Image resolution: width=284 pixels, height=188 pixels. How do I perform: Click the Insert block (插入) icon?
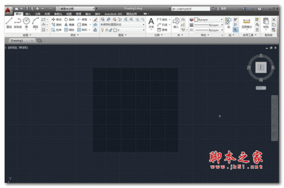[x=176, y=23]
